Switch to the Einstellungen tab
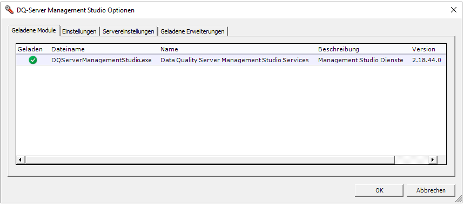The image size is (464, 206). pos(79,31)
